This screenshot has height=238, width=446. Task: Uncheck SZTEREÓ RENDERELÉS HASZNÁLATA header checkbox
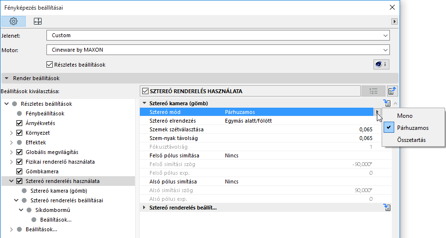[145, 91]
